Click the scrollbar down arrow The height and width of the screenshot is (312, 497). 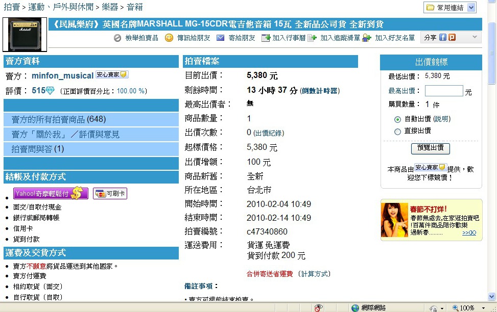491,297
